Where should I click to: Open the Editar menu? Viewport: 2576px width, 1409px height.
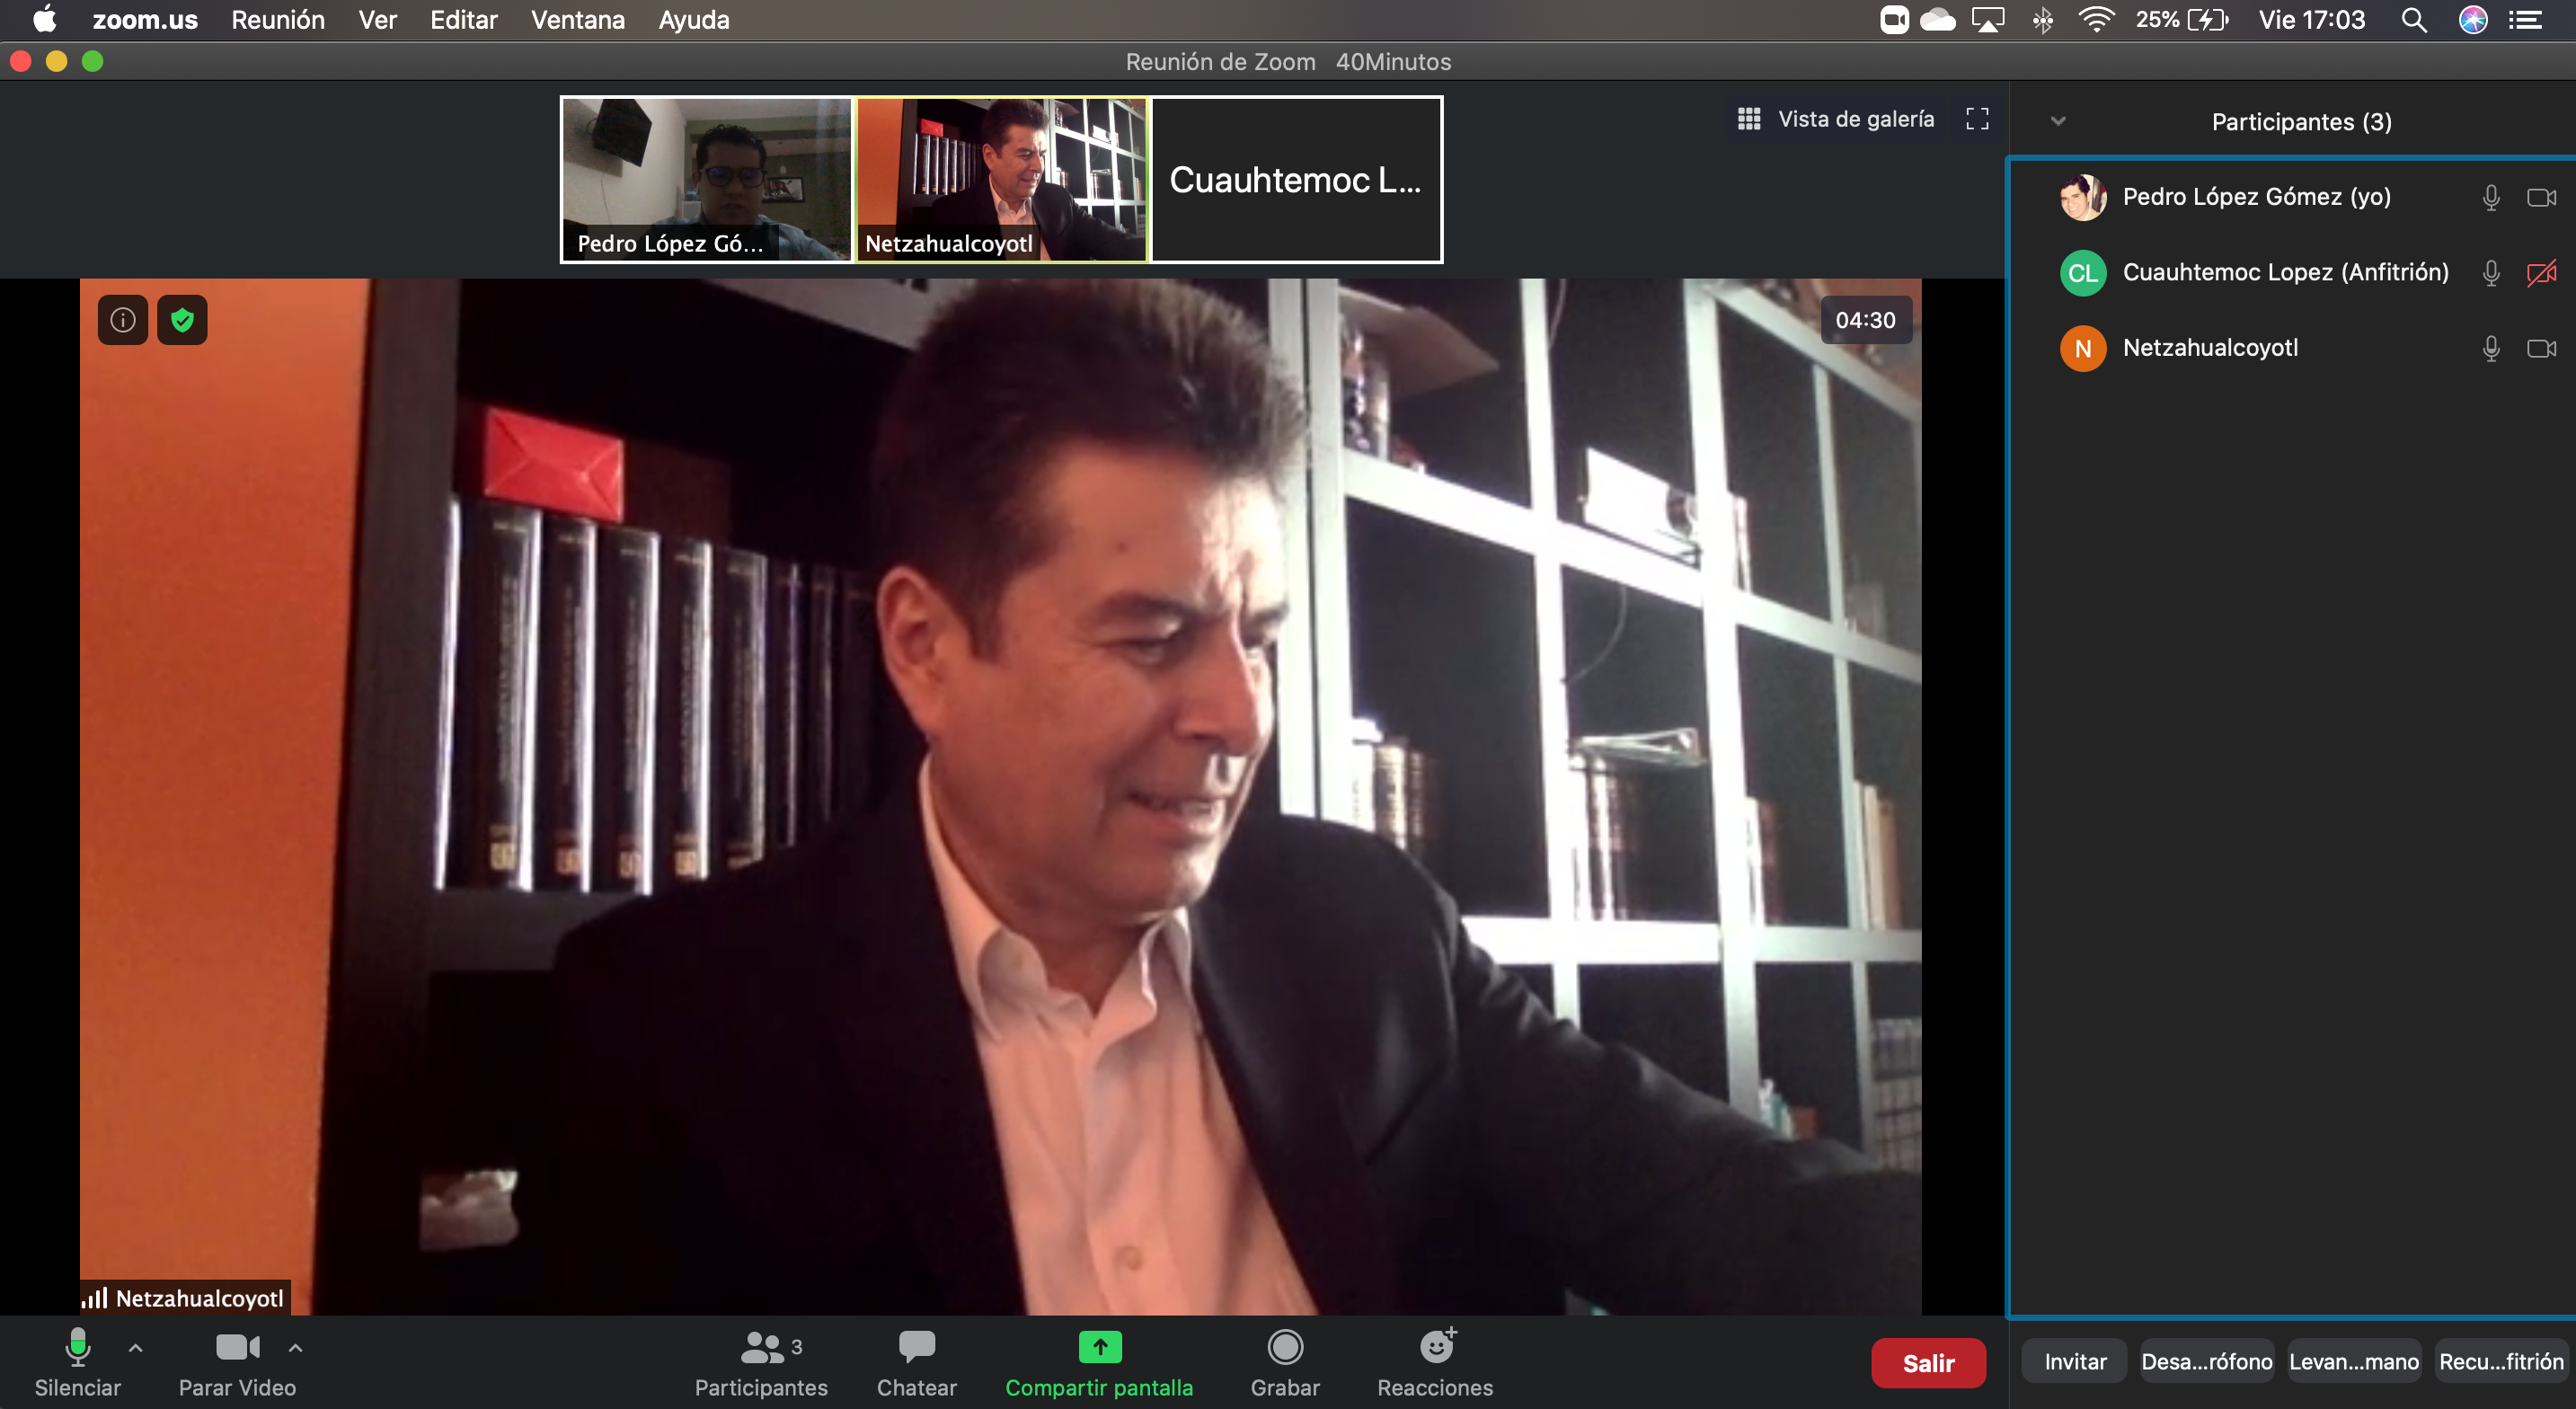464,20
